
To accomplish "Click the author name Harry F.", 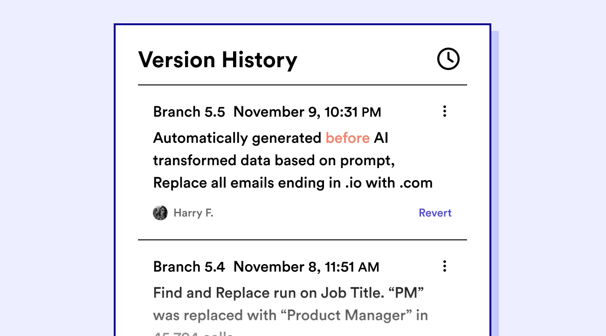I will 193,213.
